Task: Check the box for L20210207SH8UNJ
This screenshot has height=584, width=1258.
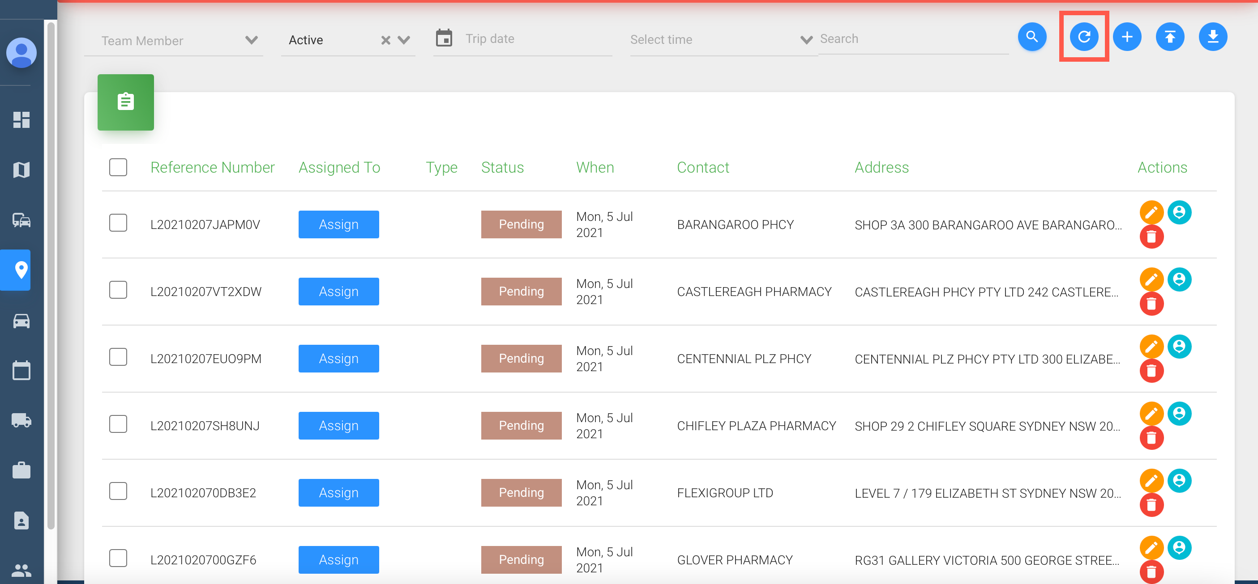Action: (x=118, y=424)
